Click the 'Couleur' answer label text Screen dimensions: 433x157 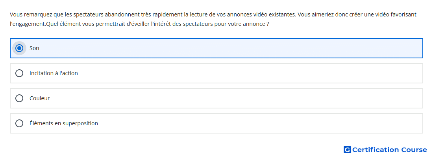[x=39, y=98]
